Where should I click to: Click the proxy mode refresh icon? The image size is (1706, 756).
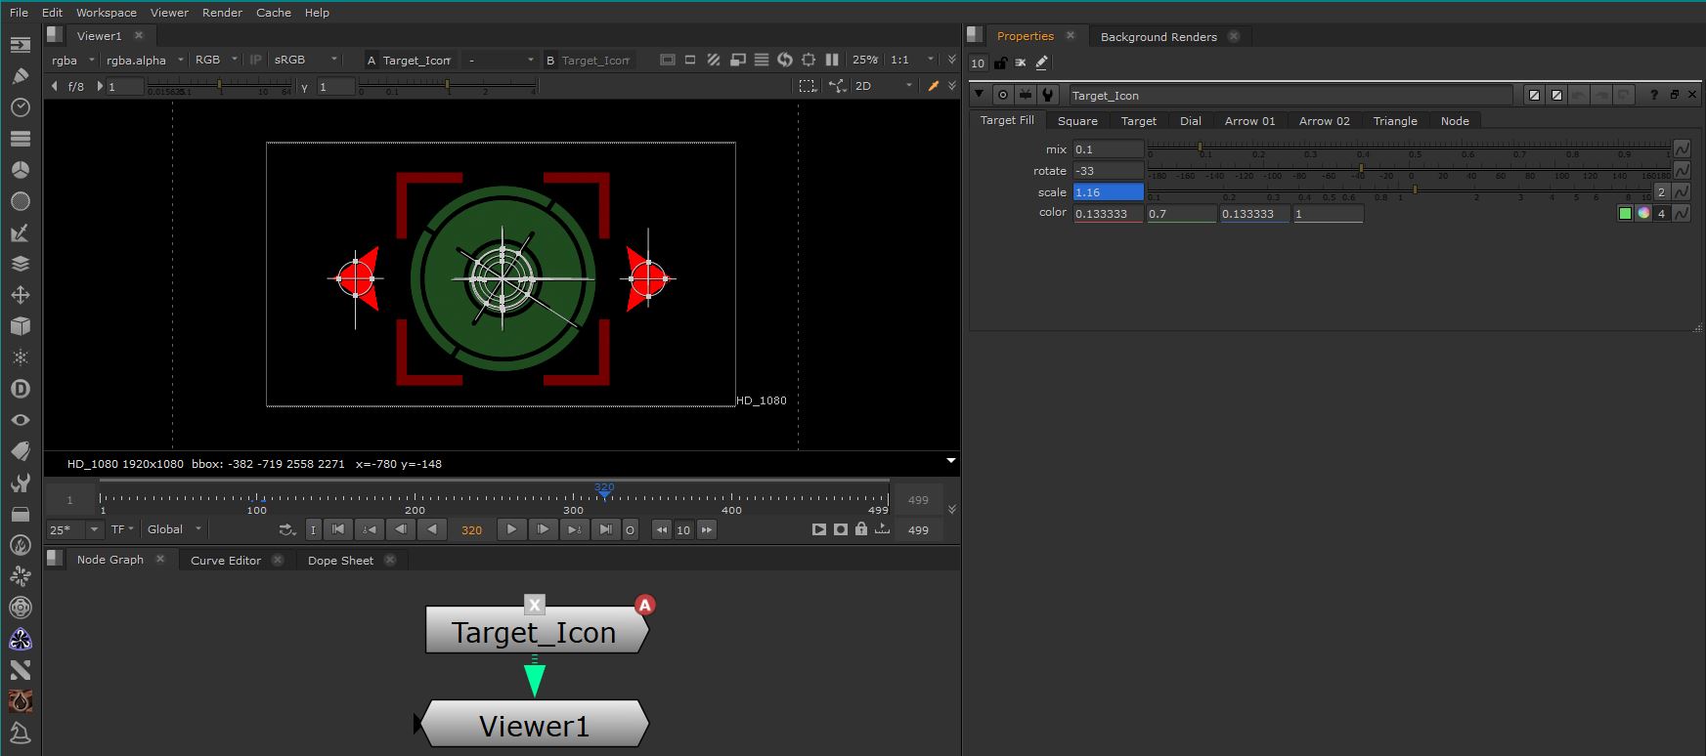784,60
